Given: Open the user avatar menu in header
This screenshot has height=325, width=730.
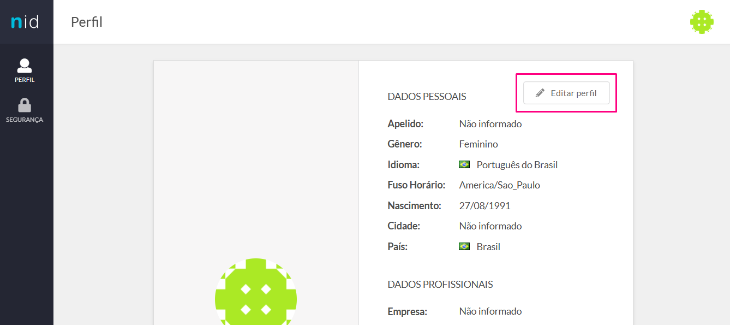Looking at the screenshot, I should (x=702, y=22).
